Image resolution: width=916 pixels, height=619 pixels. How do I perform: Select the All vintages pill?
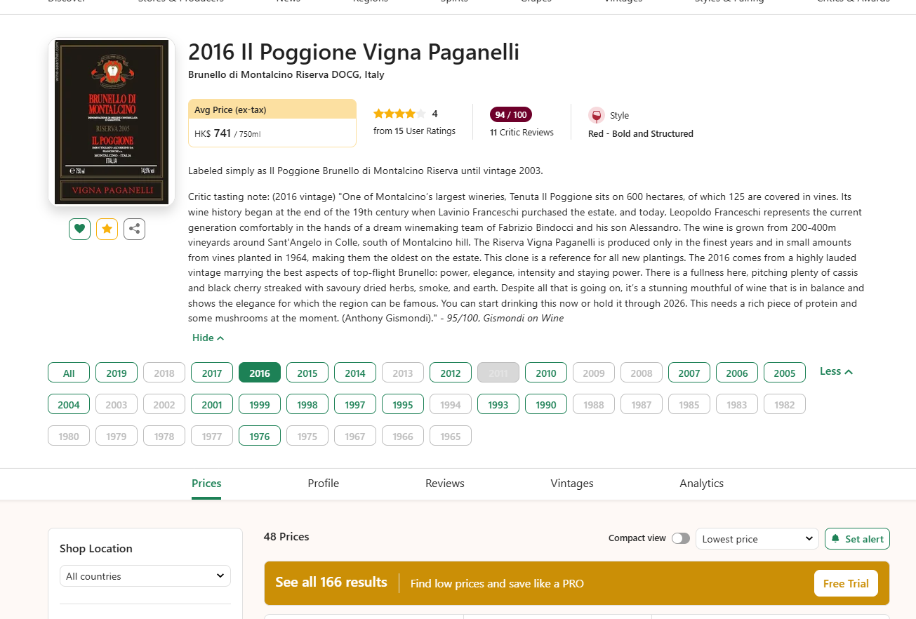[x=69, y=373]
